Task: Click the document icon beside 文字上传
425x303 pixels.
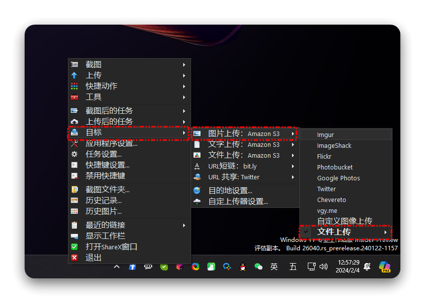Action: coord(197,144)
